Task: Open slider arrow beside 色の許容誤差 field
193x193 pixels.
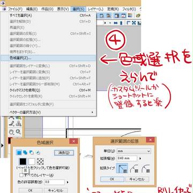Action: pyautogui.click(x=68, y=182)
